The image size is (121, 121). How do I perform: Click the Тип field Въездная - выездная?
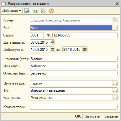(71, 90)
